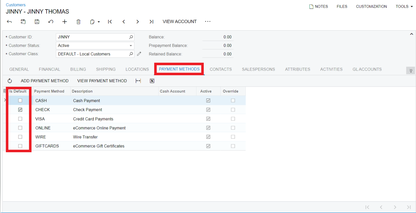Fit grid columns to screen width

pyautogui.click(x=138, y=81)
